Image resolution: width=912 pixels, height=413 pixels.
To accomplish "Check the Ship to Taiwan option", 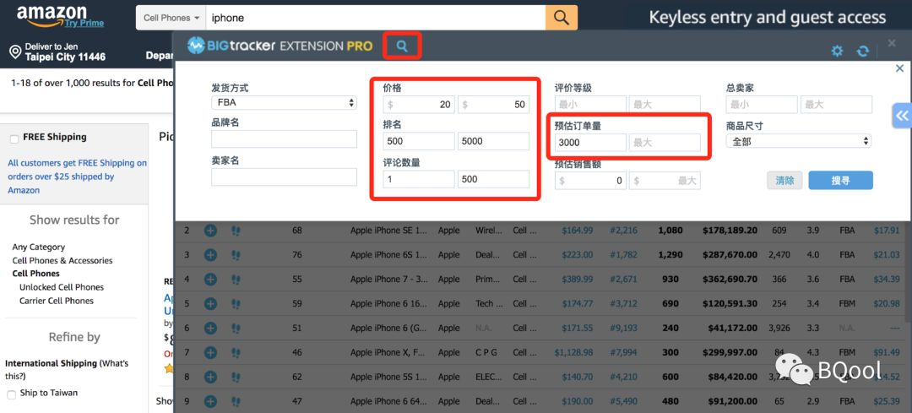I will (12, 395).
